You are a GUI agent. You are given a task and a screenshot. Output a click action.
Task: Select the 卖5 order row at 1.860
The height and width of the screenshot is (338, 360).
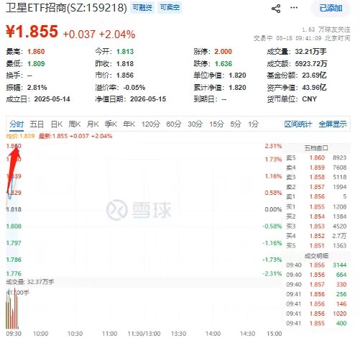coord(316,157)
